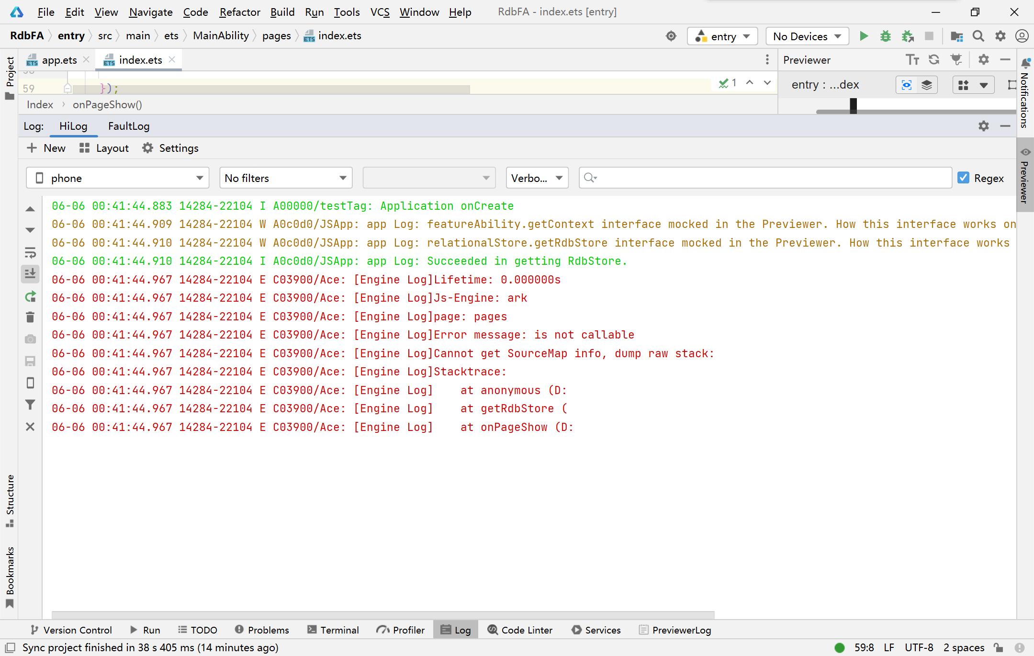Expand the No filters dropdown

click(286, 178)
